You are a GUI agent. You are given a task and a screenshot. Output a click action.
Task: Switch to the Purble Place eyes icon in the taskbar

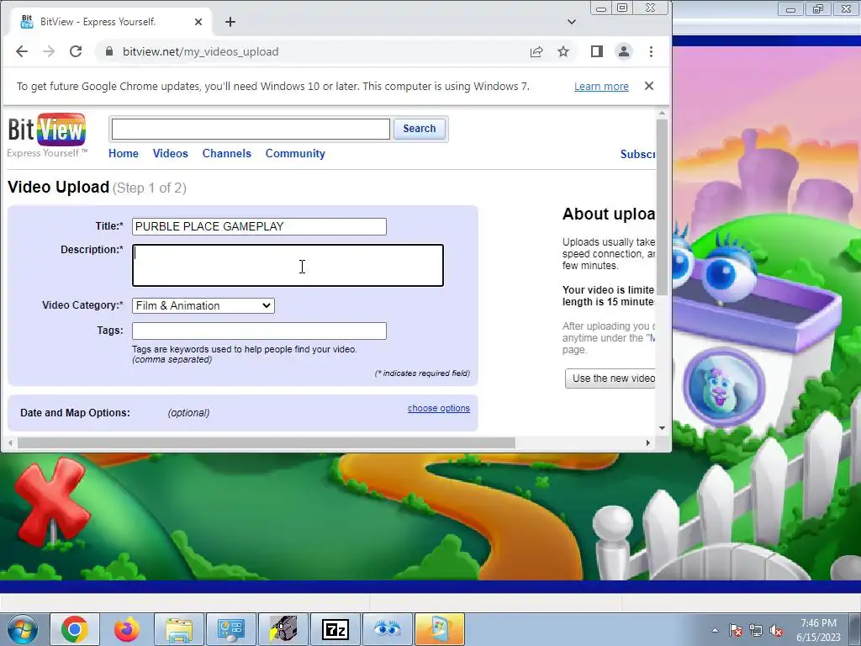click(387, 629)
